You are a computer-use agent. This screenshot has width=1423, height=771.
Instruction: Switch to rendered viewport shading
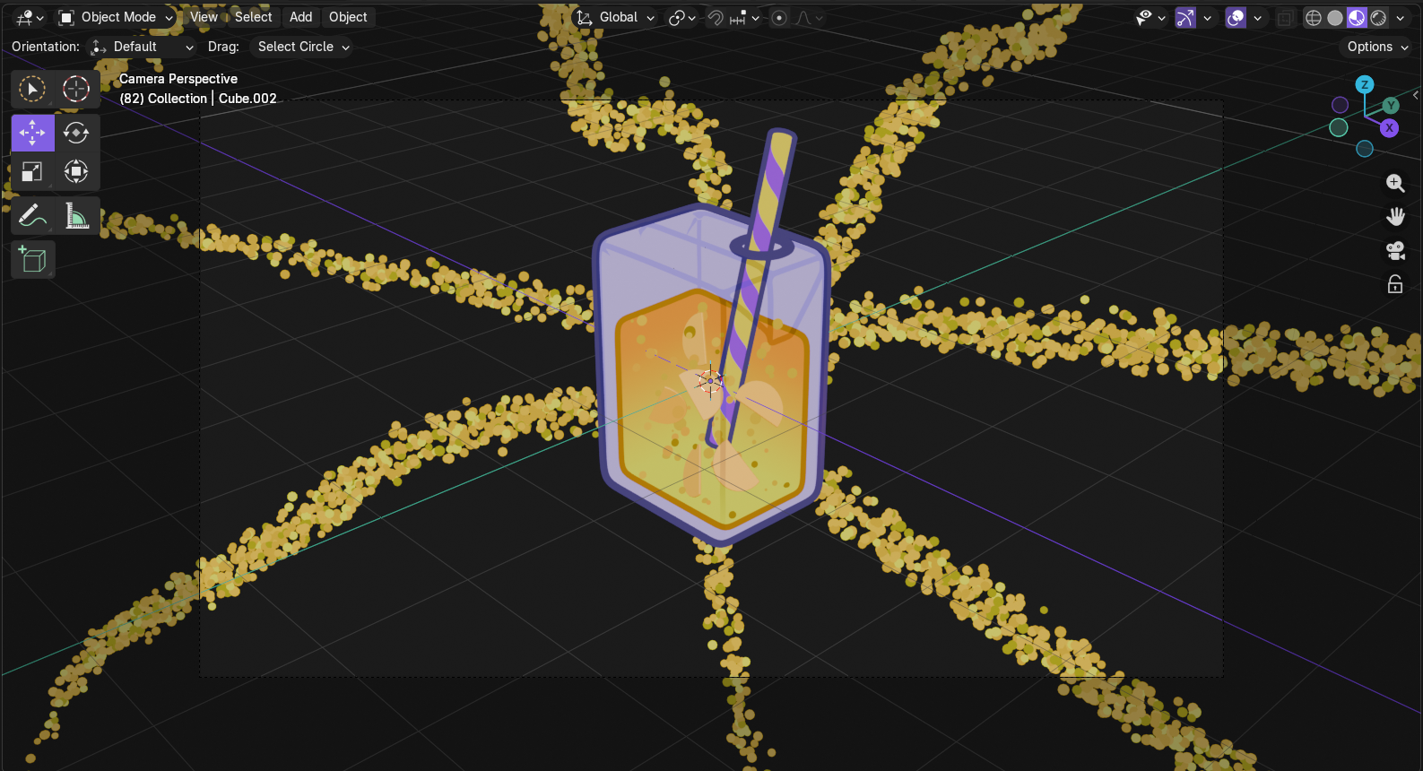tap(1378, 18)
